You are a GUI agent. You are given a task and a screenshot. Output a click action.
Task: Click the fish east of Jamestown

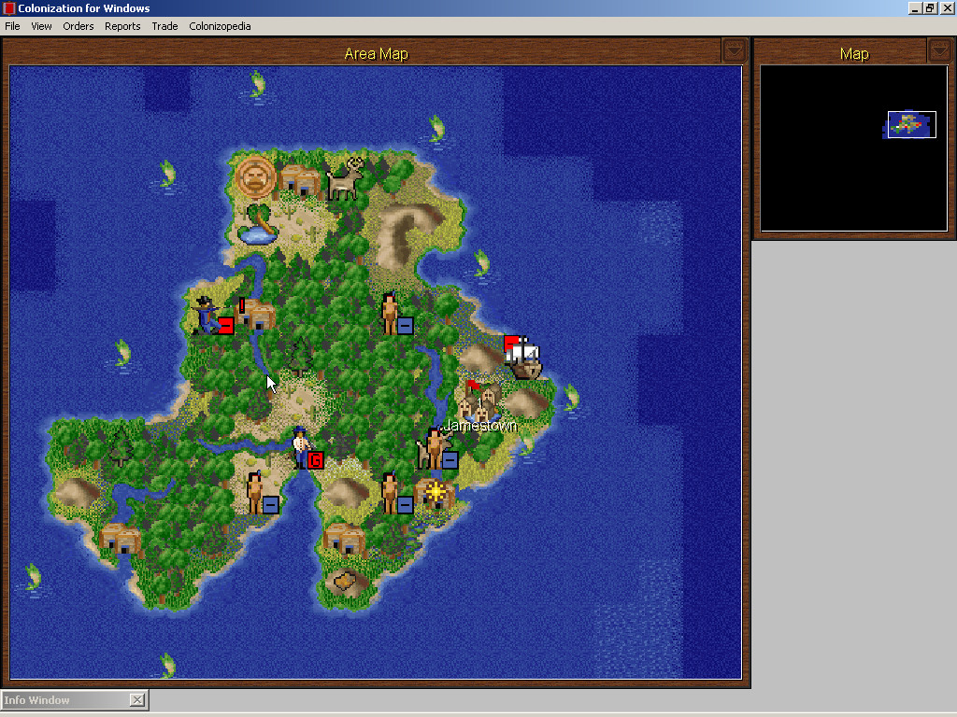click(571, 398)
